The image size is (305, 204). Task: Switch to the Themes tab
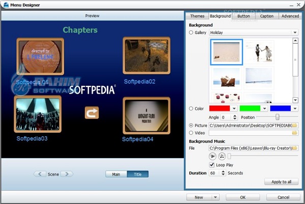[197, 16]
